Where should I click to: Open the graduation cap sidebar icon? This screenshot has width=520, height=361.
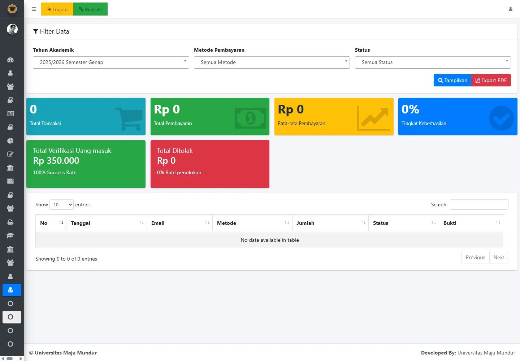coord(10,236)
